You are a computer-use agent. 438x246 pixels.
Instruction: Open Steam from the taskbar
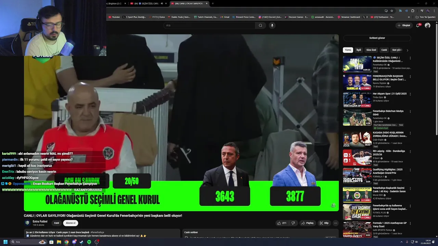pos(81,242)
